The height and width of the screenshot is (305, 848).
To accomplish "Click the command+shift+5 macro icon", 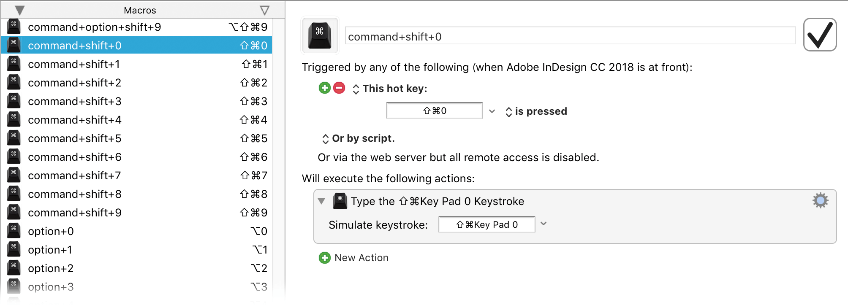I will [x=14, y=138].
